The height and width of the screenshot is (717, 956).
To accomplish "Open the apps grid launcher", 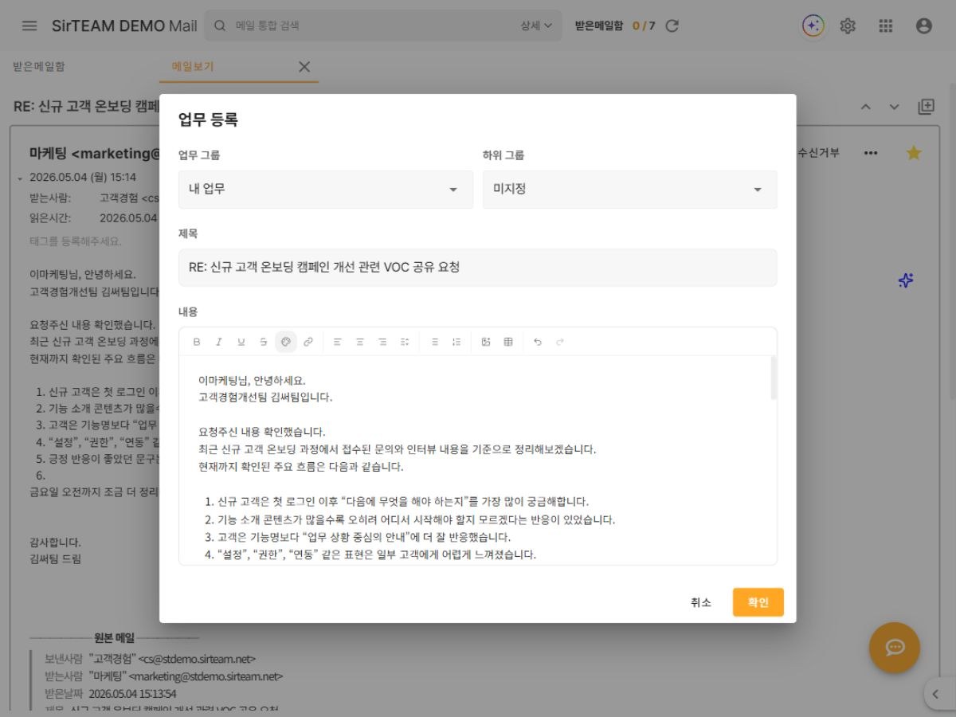I will click(x=886, y=25).
